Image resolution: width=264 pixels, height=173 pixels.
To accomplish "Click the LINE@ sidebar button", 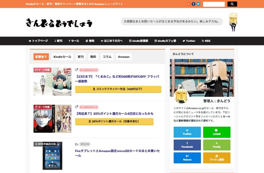I will [x=217, y=132].
